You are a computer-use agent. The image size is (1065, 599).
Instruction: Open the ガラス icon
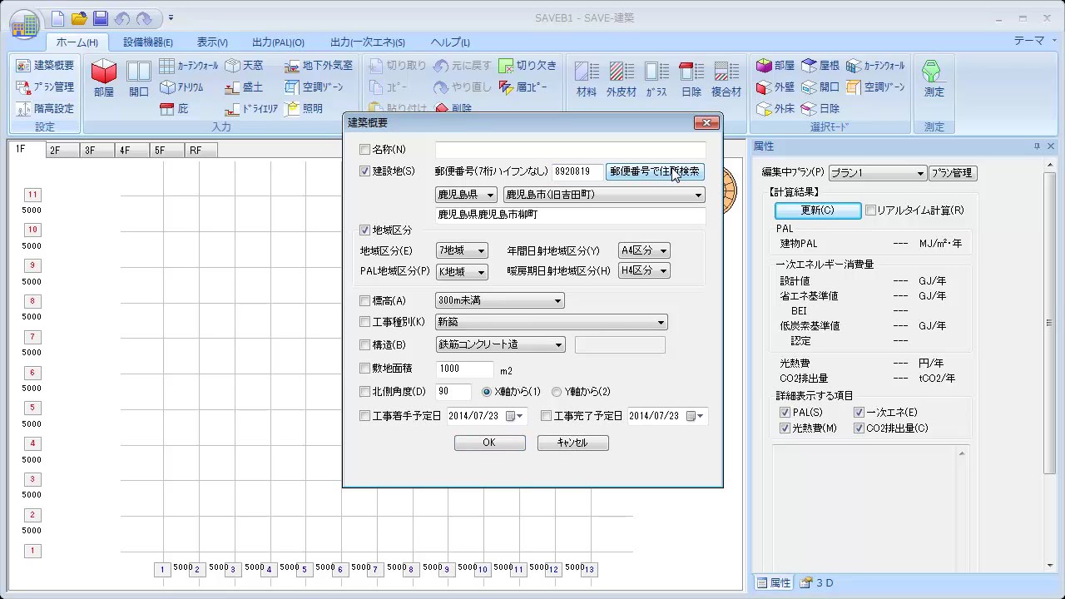pyautogui.click(x=656, y=78)
